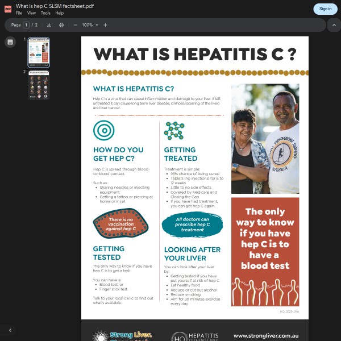
Task: Click the download PDF icon
Action: [x=49, y=25]
